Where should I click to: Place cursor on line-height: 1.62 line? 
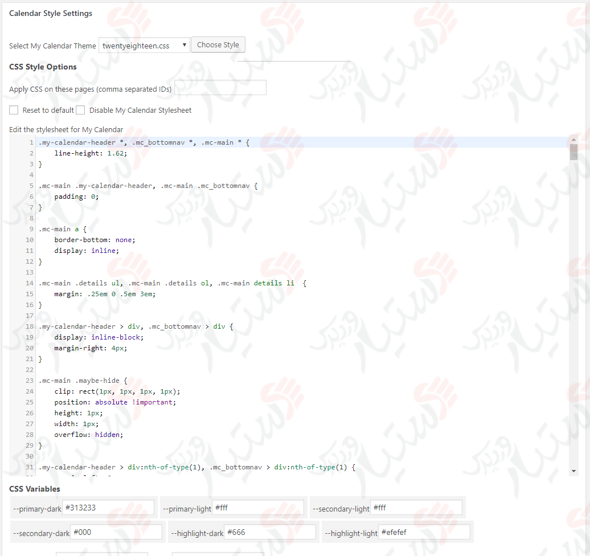[x=91, y=153]
